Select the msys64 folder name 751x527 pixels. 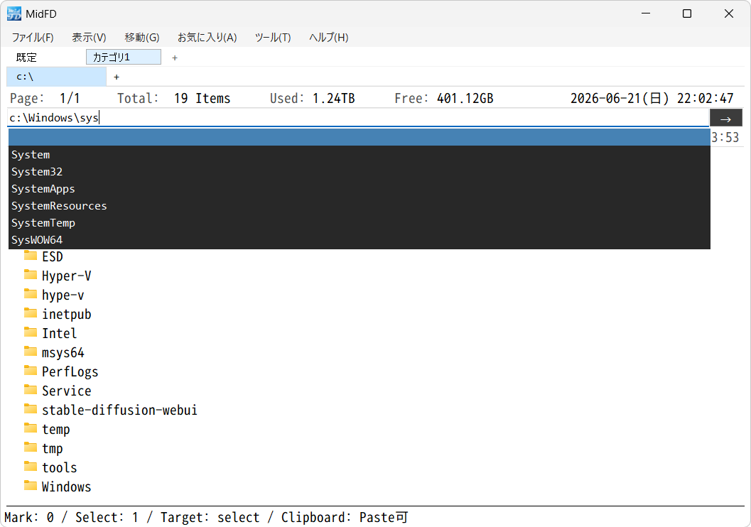pos(63,353)
